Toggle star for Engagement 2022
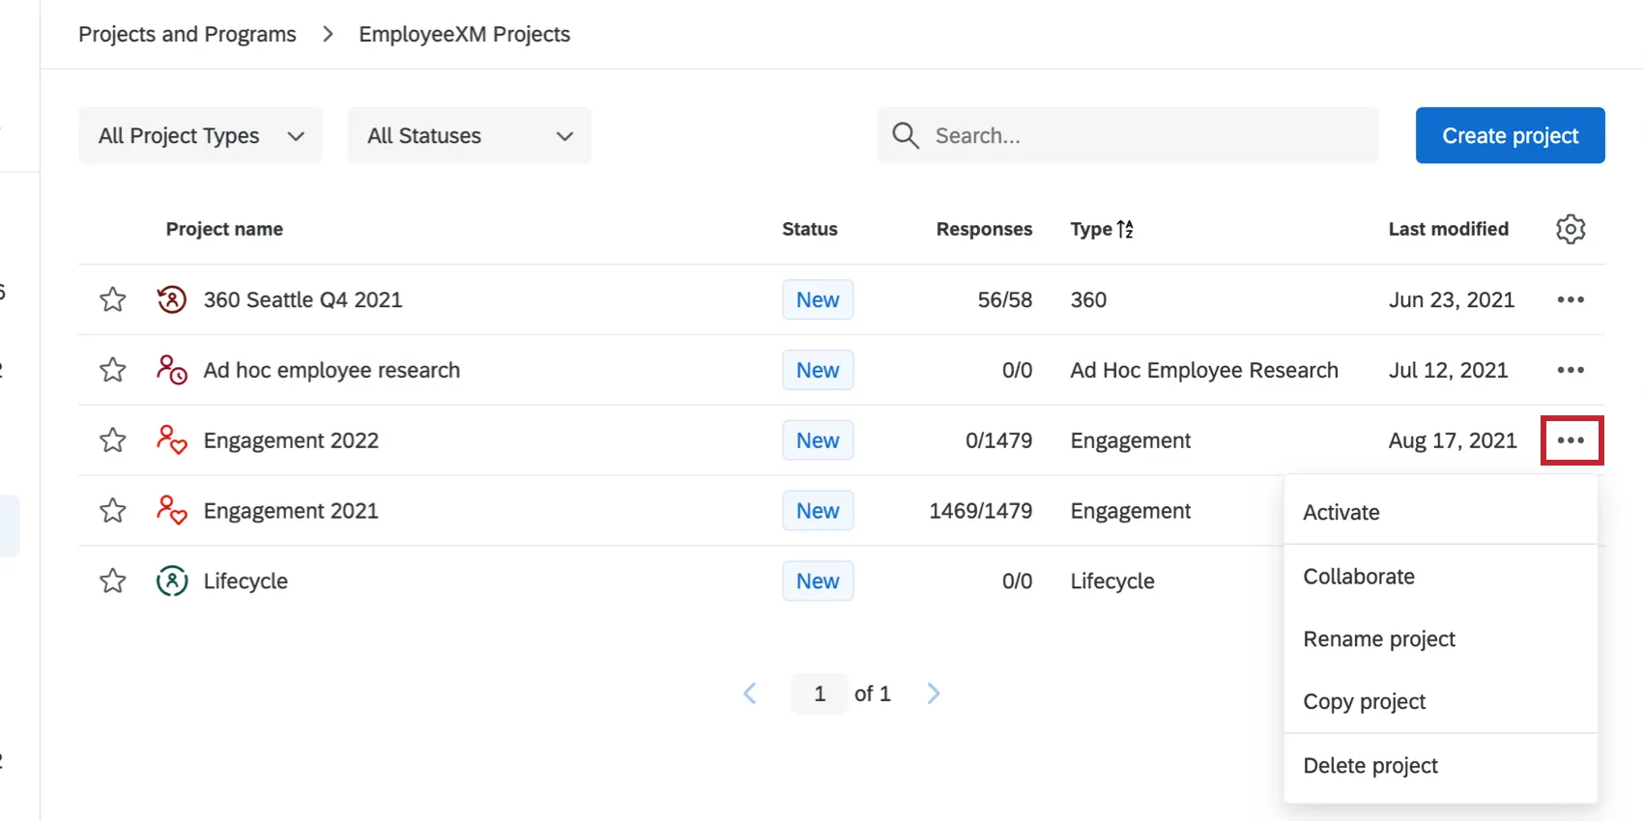Image resolution: width=1643 pixels, height=821 pixels. pos(113,440)
